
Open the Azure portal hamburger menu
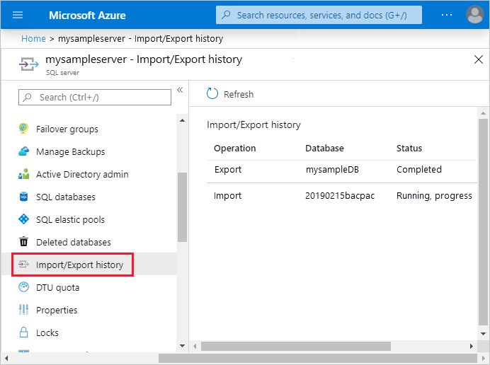tap(18, 15)
